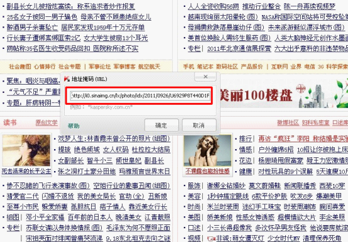The image size is (348, 242).
Task: Click the URL address mask input field
Action: pos(140,96)
